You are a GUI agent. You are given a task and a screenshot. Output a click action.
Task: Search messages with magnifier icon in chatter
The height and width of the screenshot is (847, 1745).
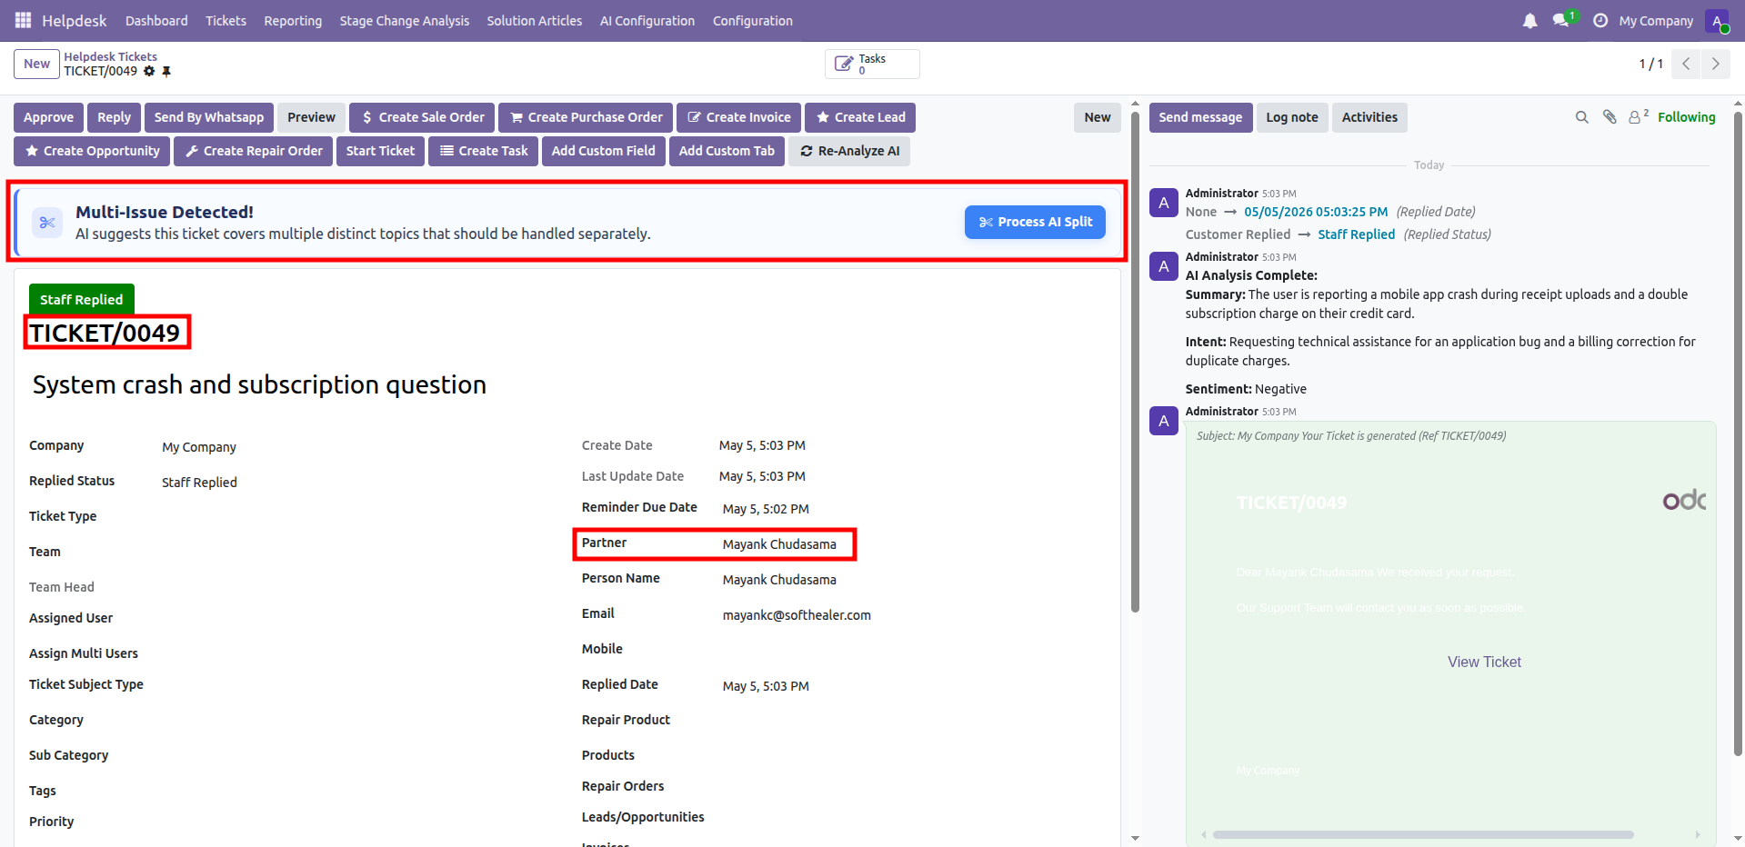pyautogui.click(x=1582, y=117)
